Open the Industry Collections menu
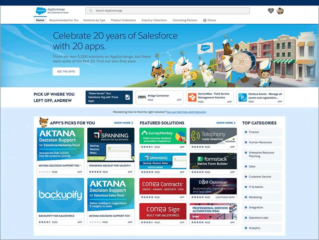Image resolution: width=319 pixels, height=240 pixels. (154, 20)
